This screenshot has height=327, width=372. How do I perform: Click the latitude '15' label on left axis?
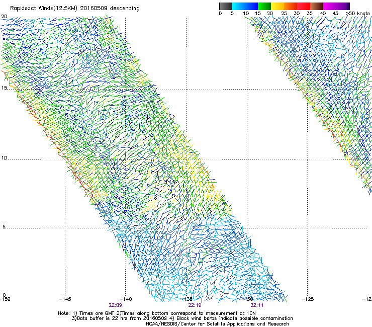tap(4, 88)
